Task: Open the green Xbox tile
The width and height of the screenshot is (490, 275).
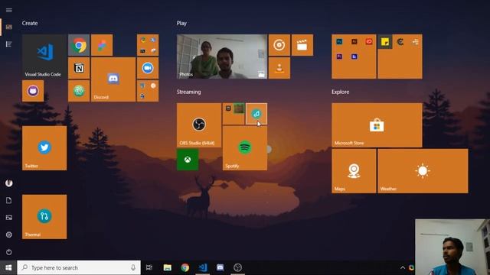Action: pos(188,160)
